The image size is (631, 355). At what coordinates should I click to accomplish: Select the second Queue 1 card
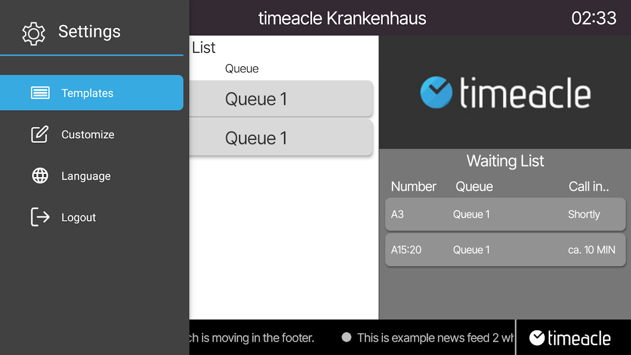[x=281, y=138]
